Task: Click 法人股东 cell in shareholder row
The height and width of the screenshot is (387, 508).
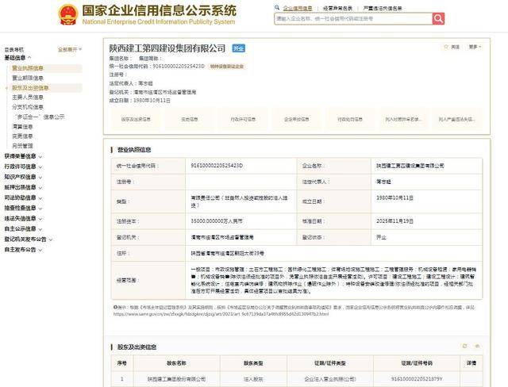Action: pos(253,379)
